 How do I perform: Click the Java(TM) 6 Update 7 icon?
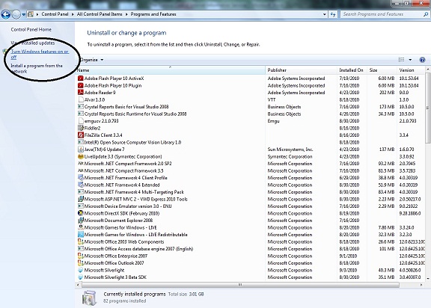pyautogui.click(x=81, y=150)
